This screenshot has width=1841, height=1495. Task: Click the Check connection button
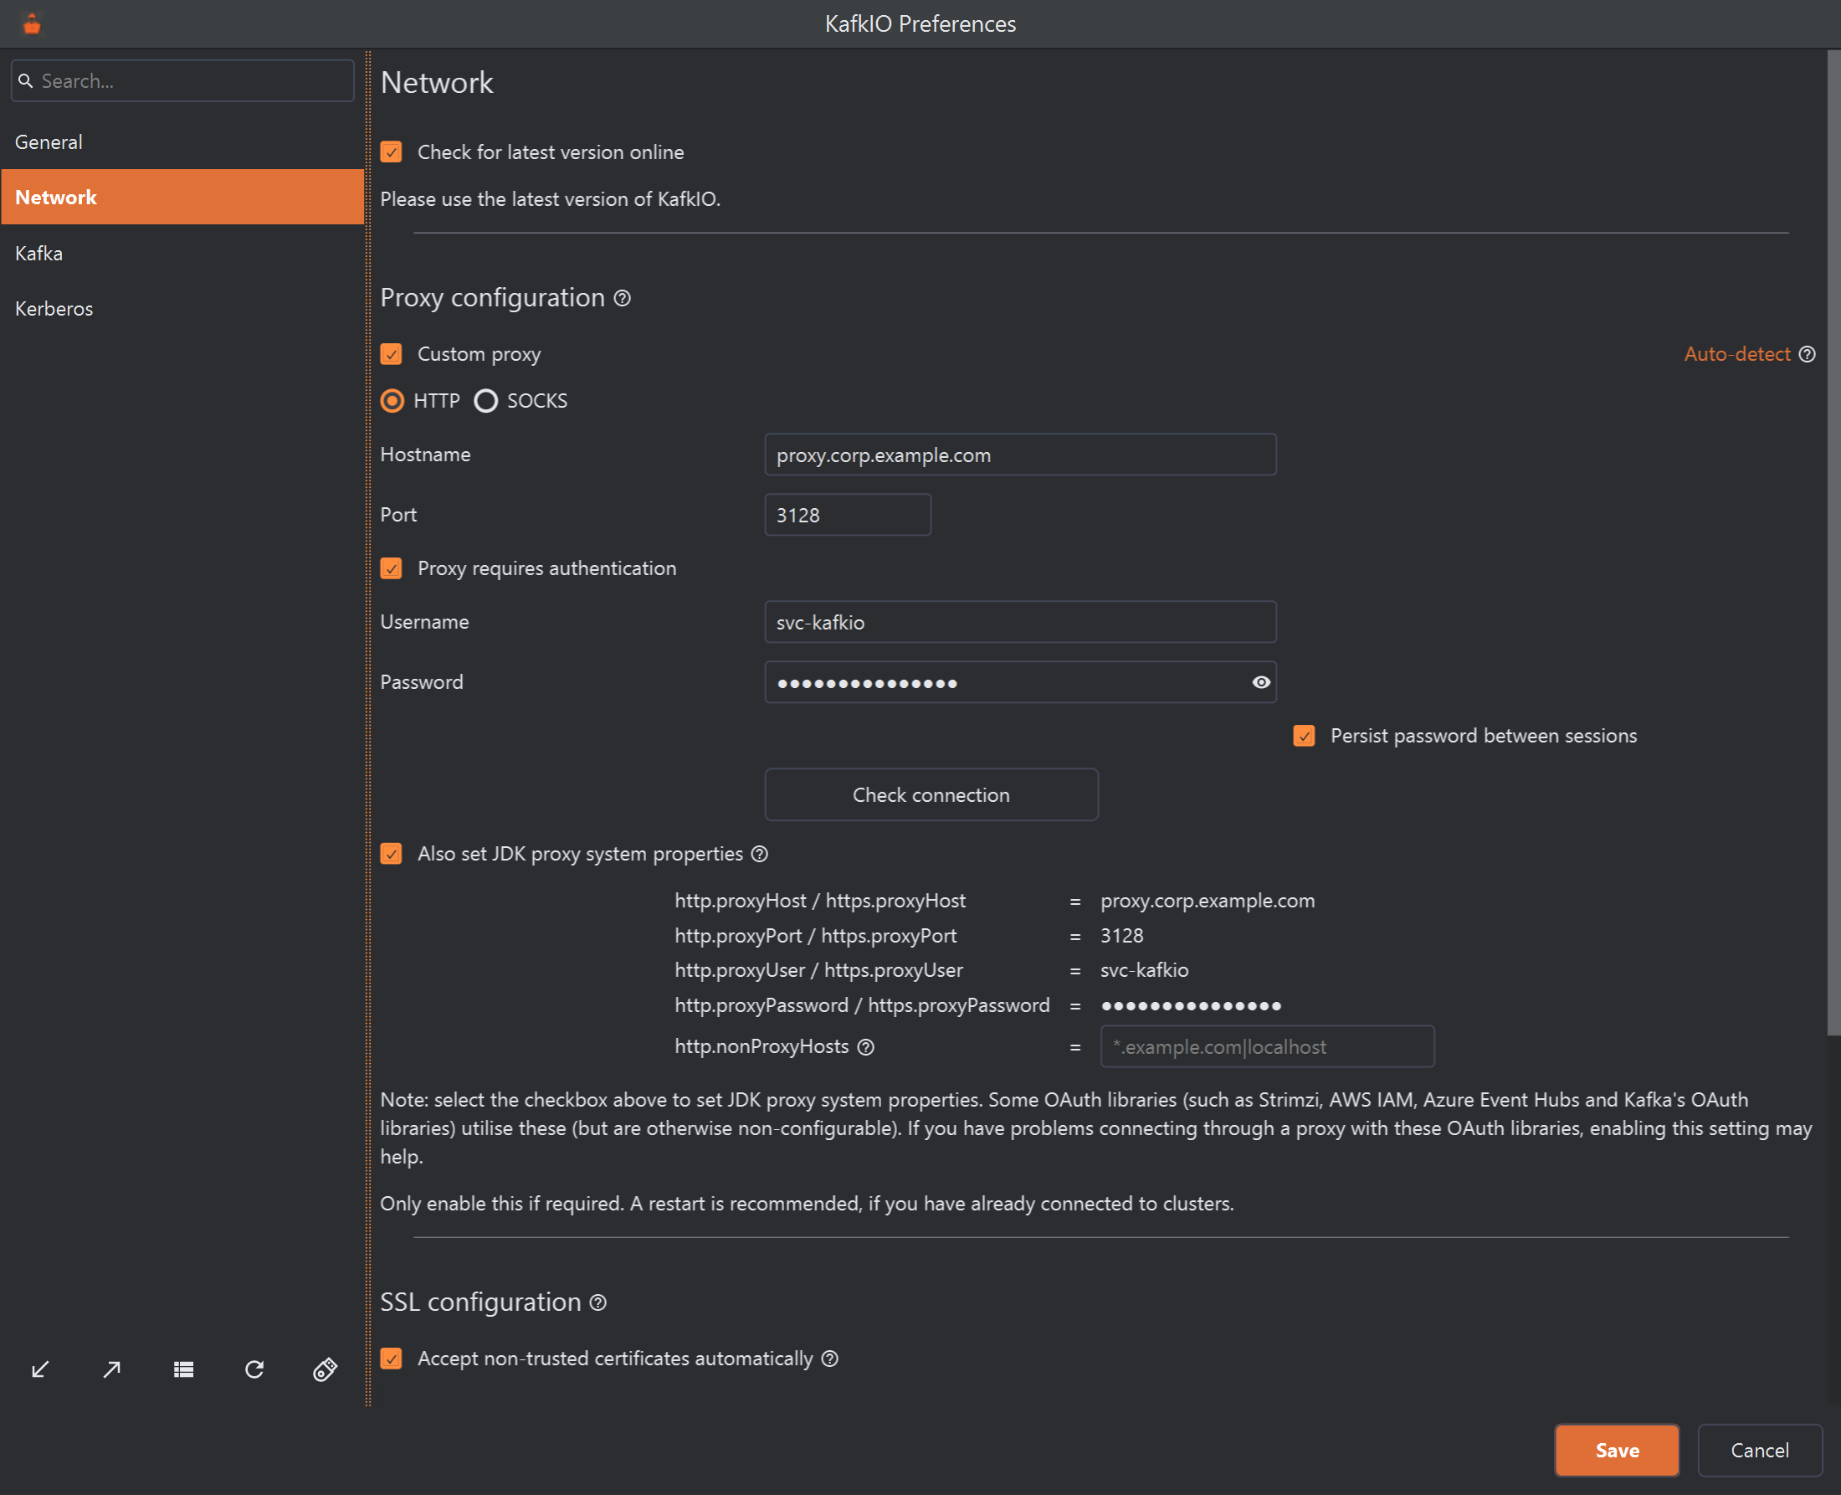[931, 794]
